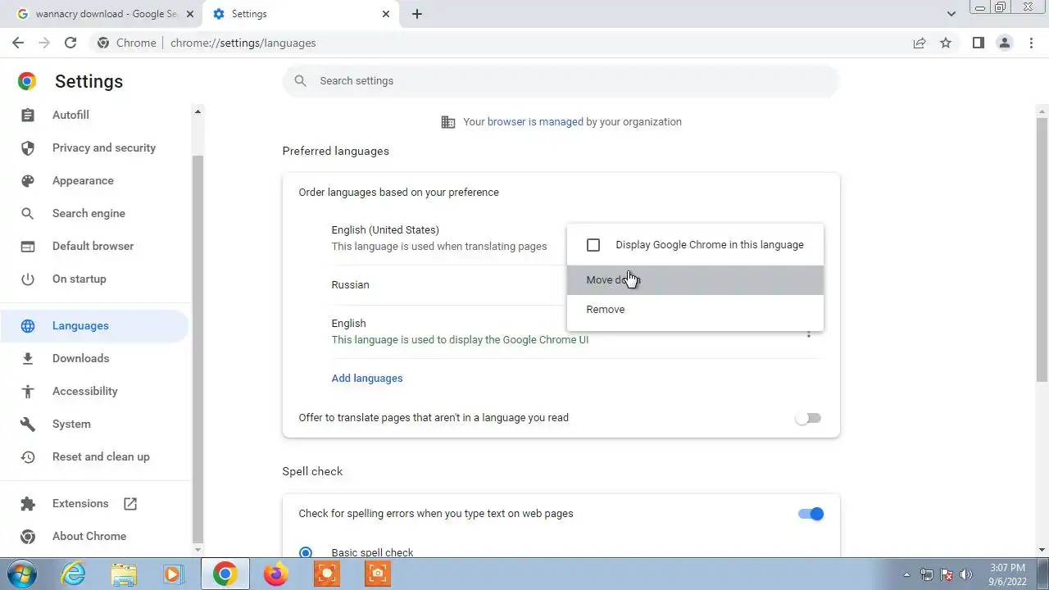Launch Internet Explorer from the taskbar
Screen dimensions: 1049x590
coord(73,574)
